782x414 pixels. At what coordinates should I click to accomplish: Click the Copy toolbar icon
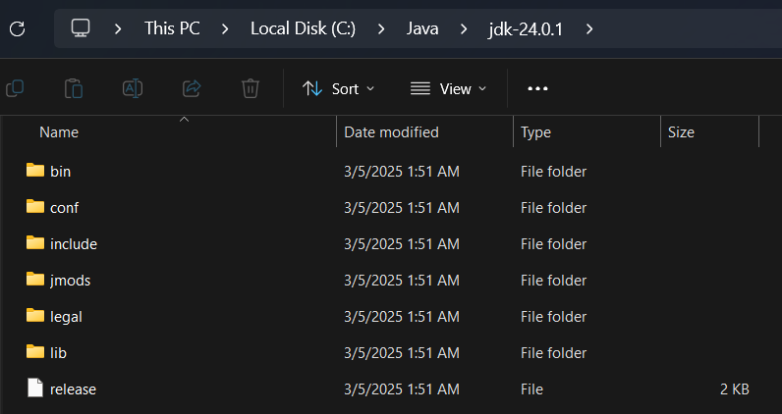[15, 88]
